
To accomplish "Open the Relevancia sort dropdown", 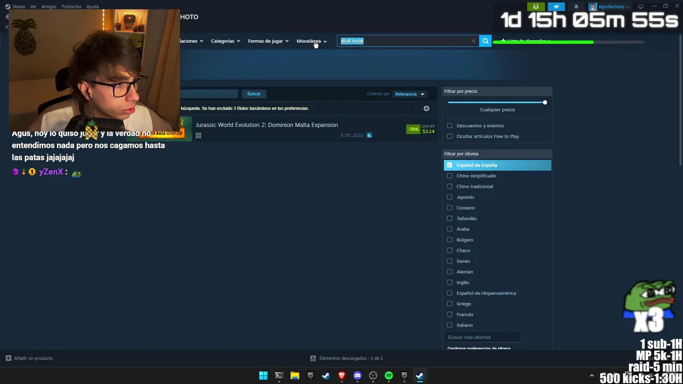I will 409,94.
